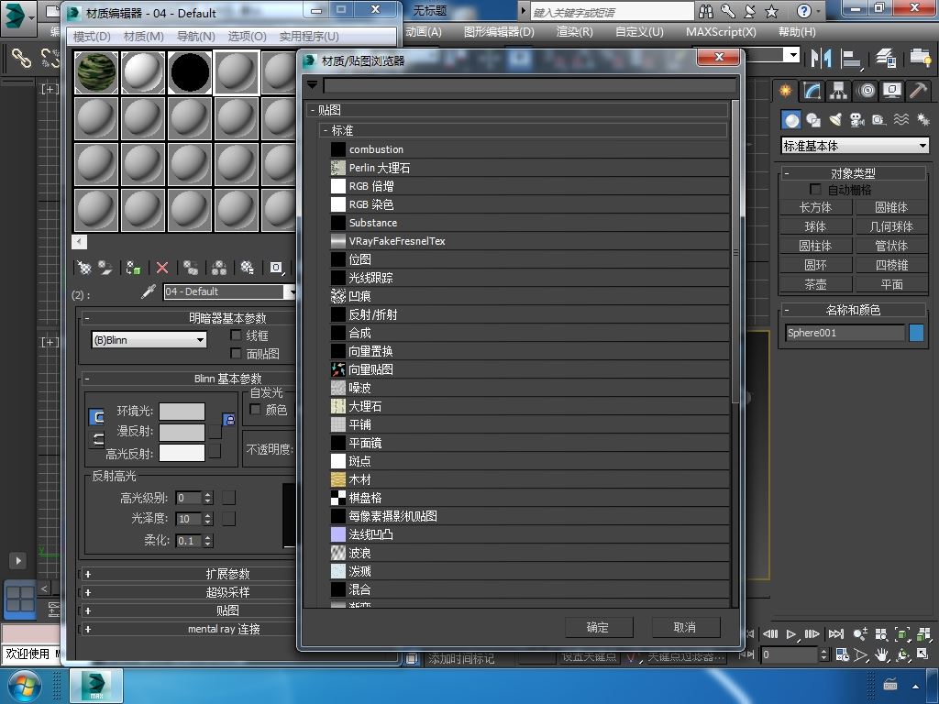Image resolution: width=939 pixels, height=704 pixels.
Task: Open the Motion command panel tab
Action: coord(866,91)
